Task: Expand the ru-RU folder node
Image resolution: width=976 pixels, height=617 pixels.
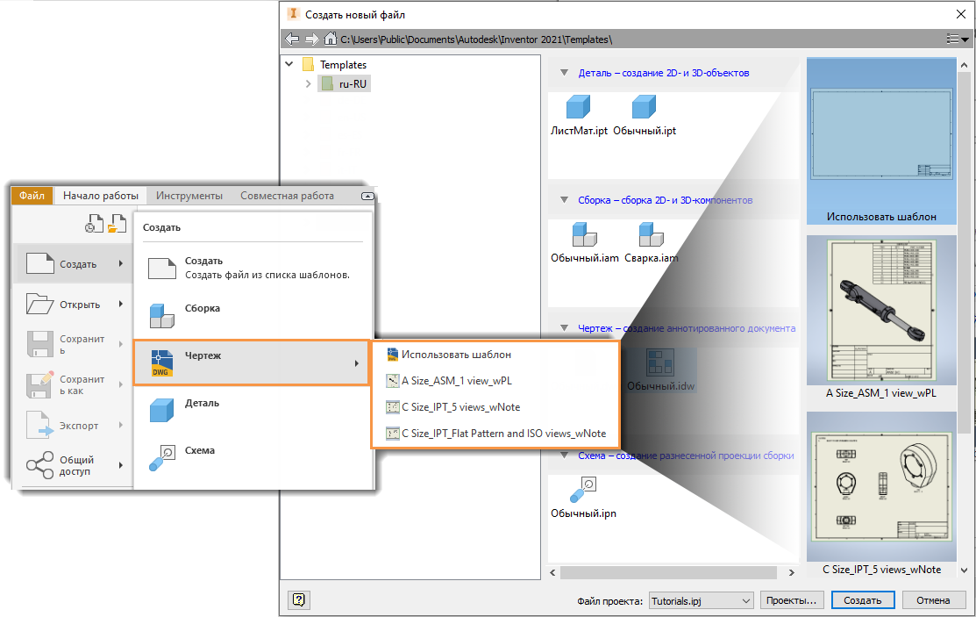Action: (308, 83)
